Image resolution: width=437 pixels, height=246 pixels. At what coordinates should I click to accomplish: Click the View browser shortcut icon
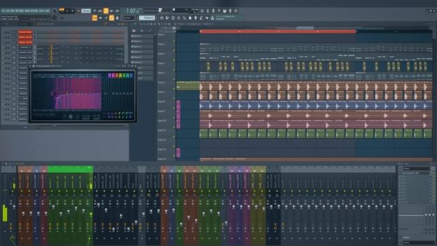(184, 18)
